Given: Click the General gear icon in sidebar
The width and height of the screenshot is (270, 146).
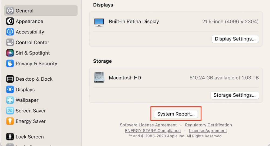Looking at the screenshot, I should point(10,11).
